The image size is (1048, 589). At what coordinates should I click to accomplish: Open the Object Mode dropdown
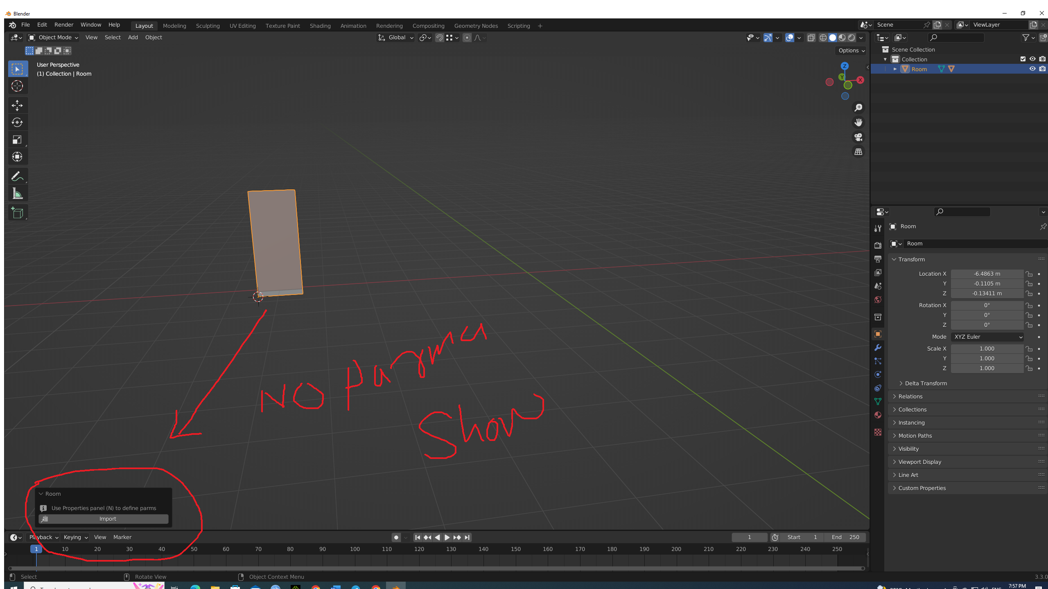53,38
